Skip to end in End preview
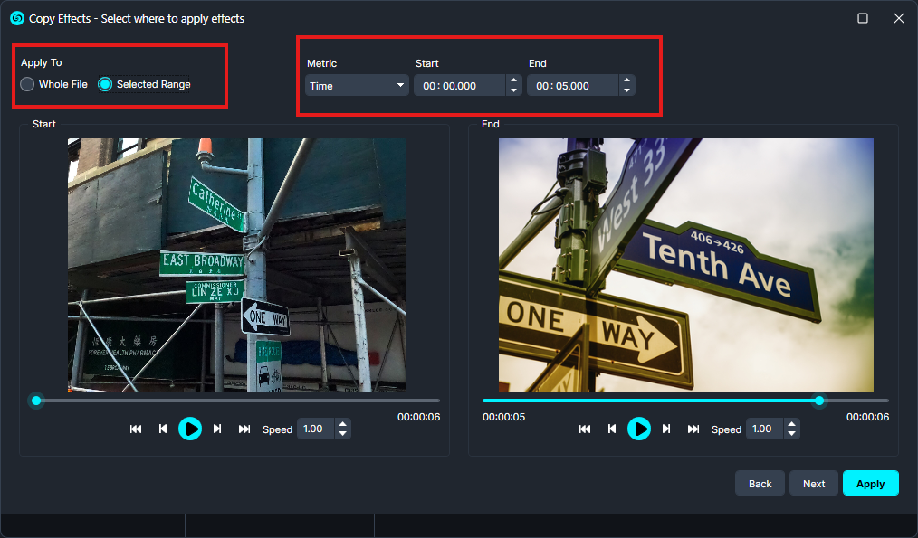918x538 pixels. (693, 429)
